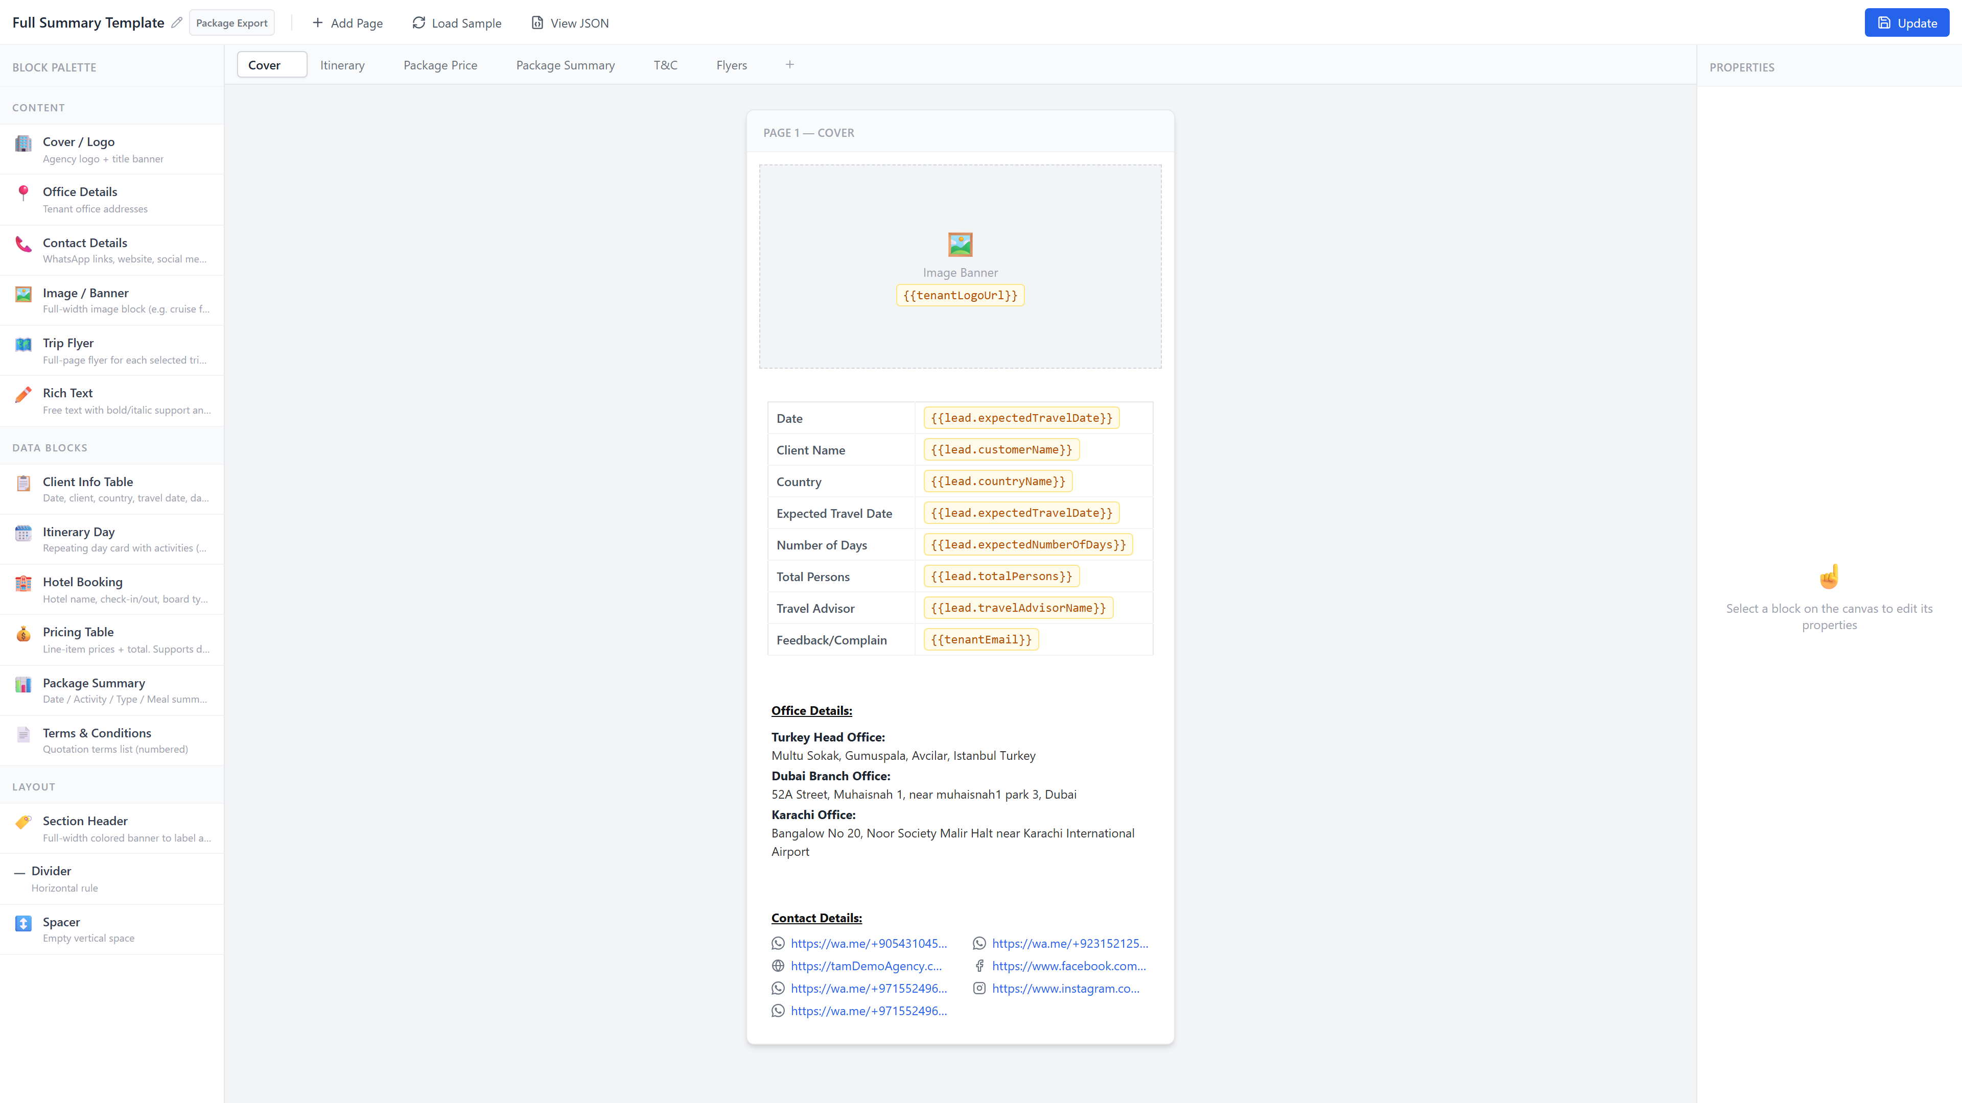Click the Client Info Table clipboard icon
The width and height of the screenshot is (1962, 1103).
[24, 483]
